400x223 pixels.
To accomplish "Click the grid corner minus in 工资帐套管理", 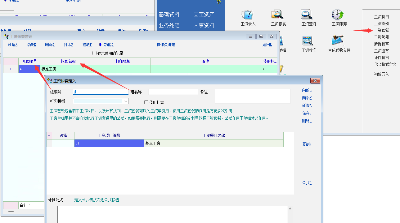I will (x=11, y=61).
